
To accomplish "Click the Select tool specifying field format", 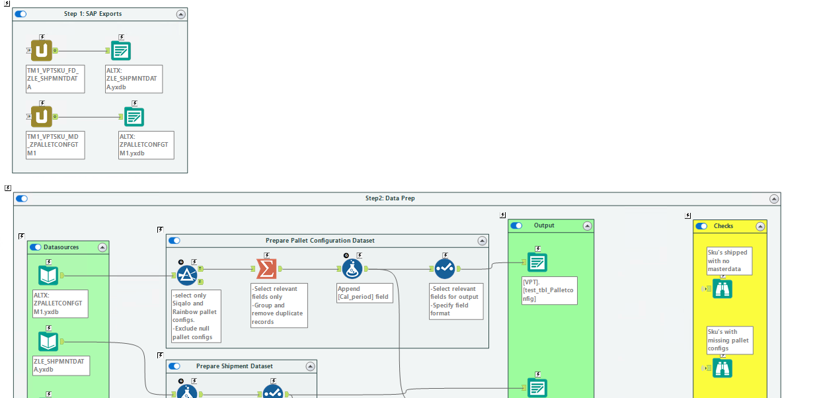I will pyautogui.click(x=444, y=268).
